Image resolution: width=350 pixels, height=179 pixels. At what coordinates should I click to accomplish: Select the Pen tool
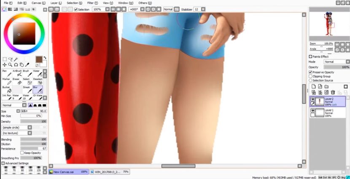6,73
